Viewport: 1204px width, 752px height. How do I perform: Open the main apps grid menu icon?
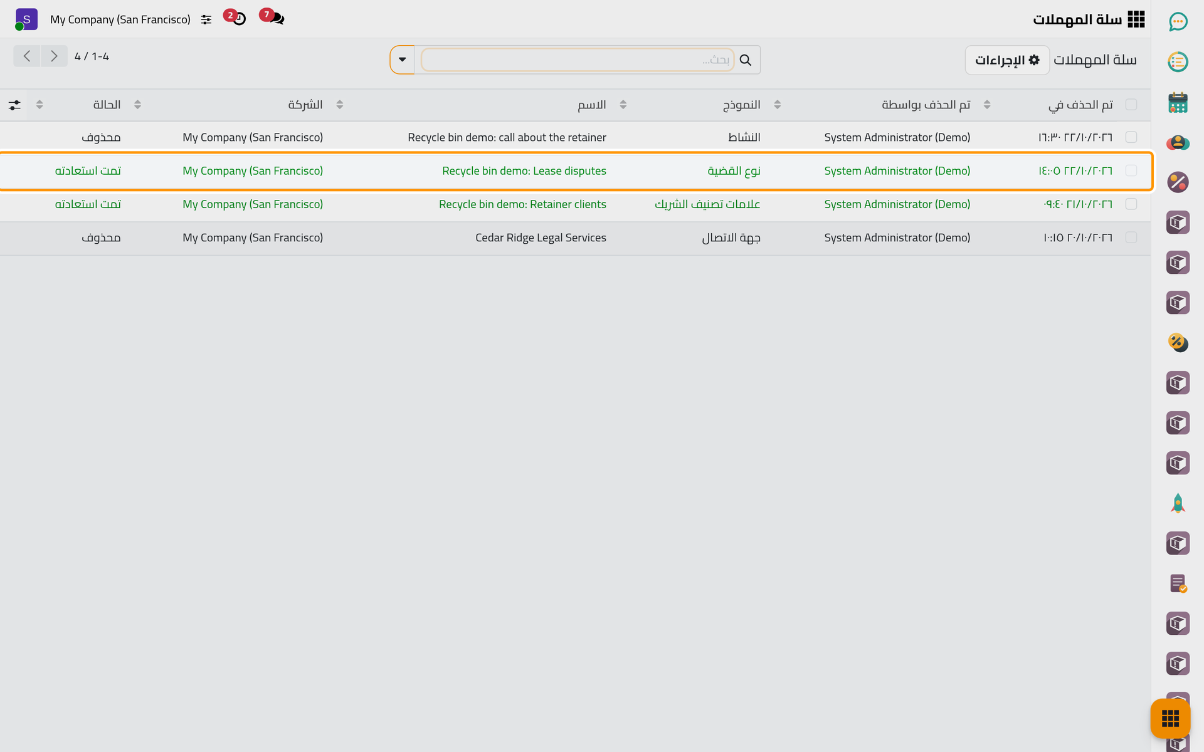[1136, 19]
